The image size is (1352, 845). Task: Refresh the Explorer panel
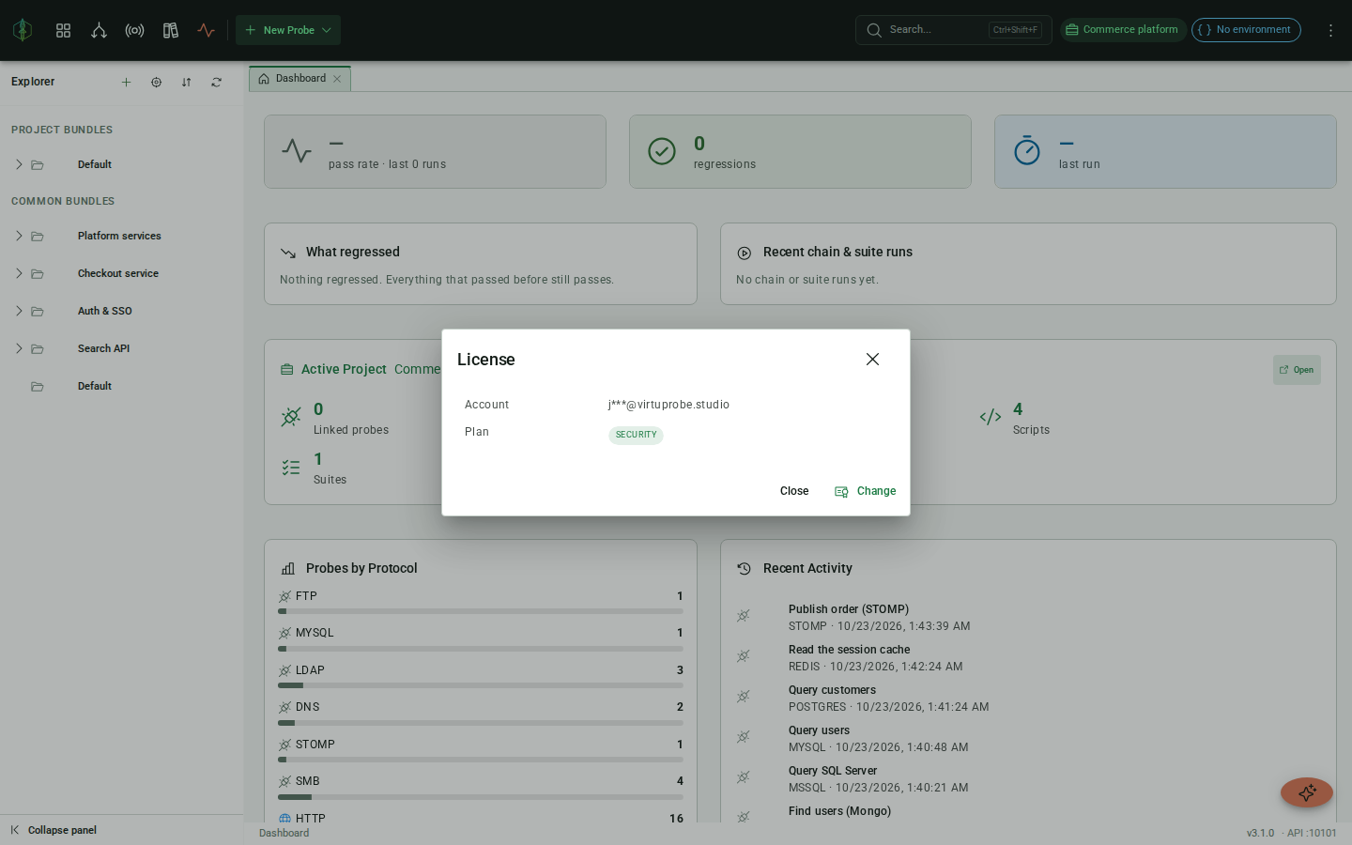click(x=216, y=83)
